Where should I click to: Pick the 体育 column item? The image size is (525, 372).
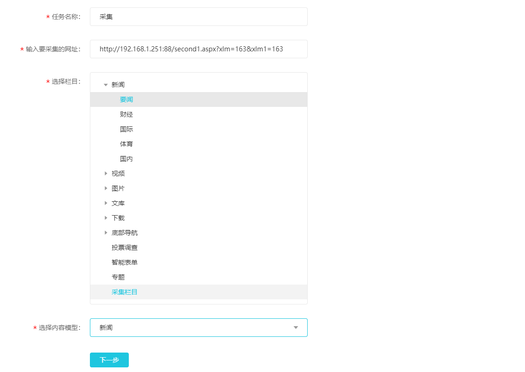[127, 144]
